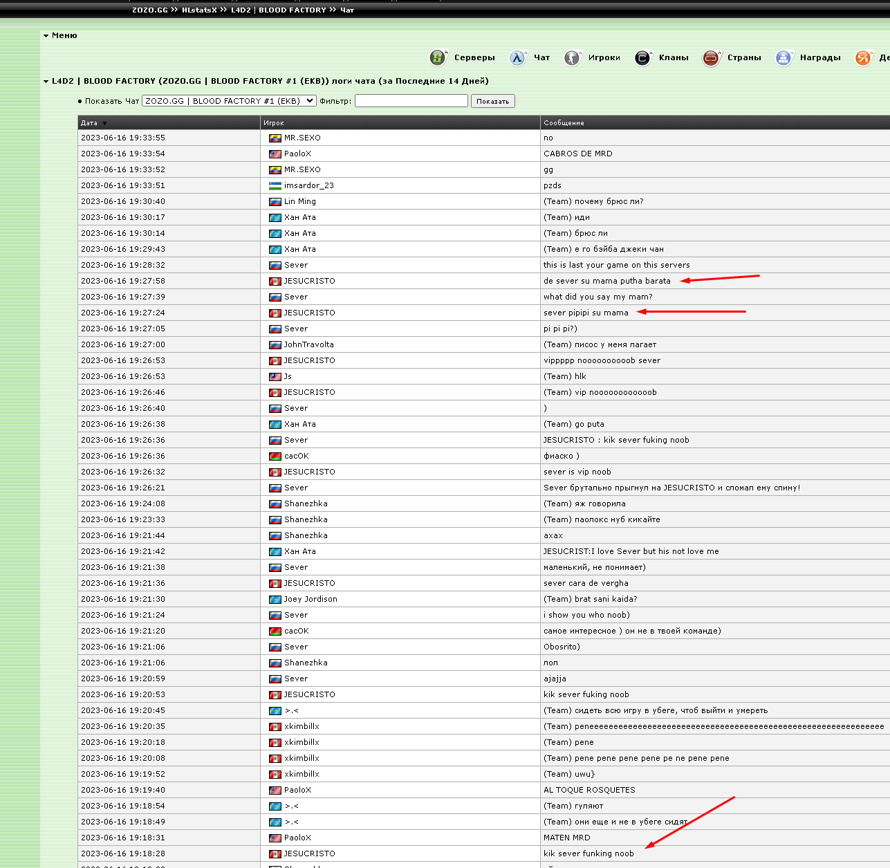Screen dimensions: 890x868
Task: Sort the table by Дата column
Action: pos(89,123)
